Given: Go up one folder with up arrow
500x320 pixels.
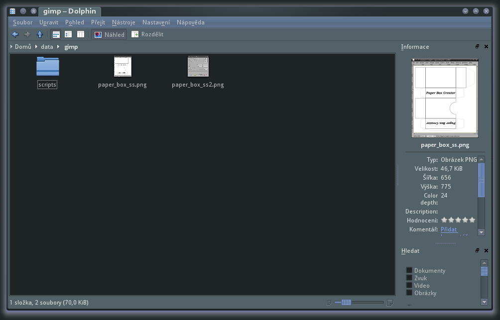Looking at the screenshot, I should click(x=40, y=34).
